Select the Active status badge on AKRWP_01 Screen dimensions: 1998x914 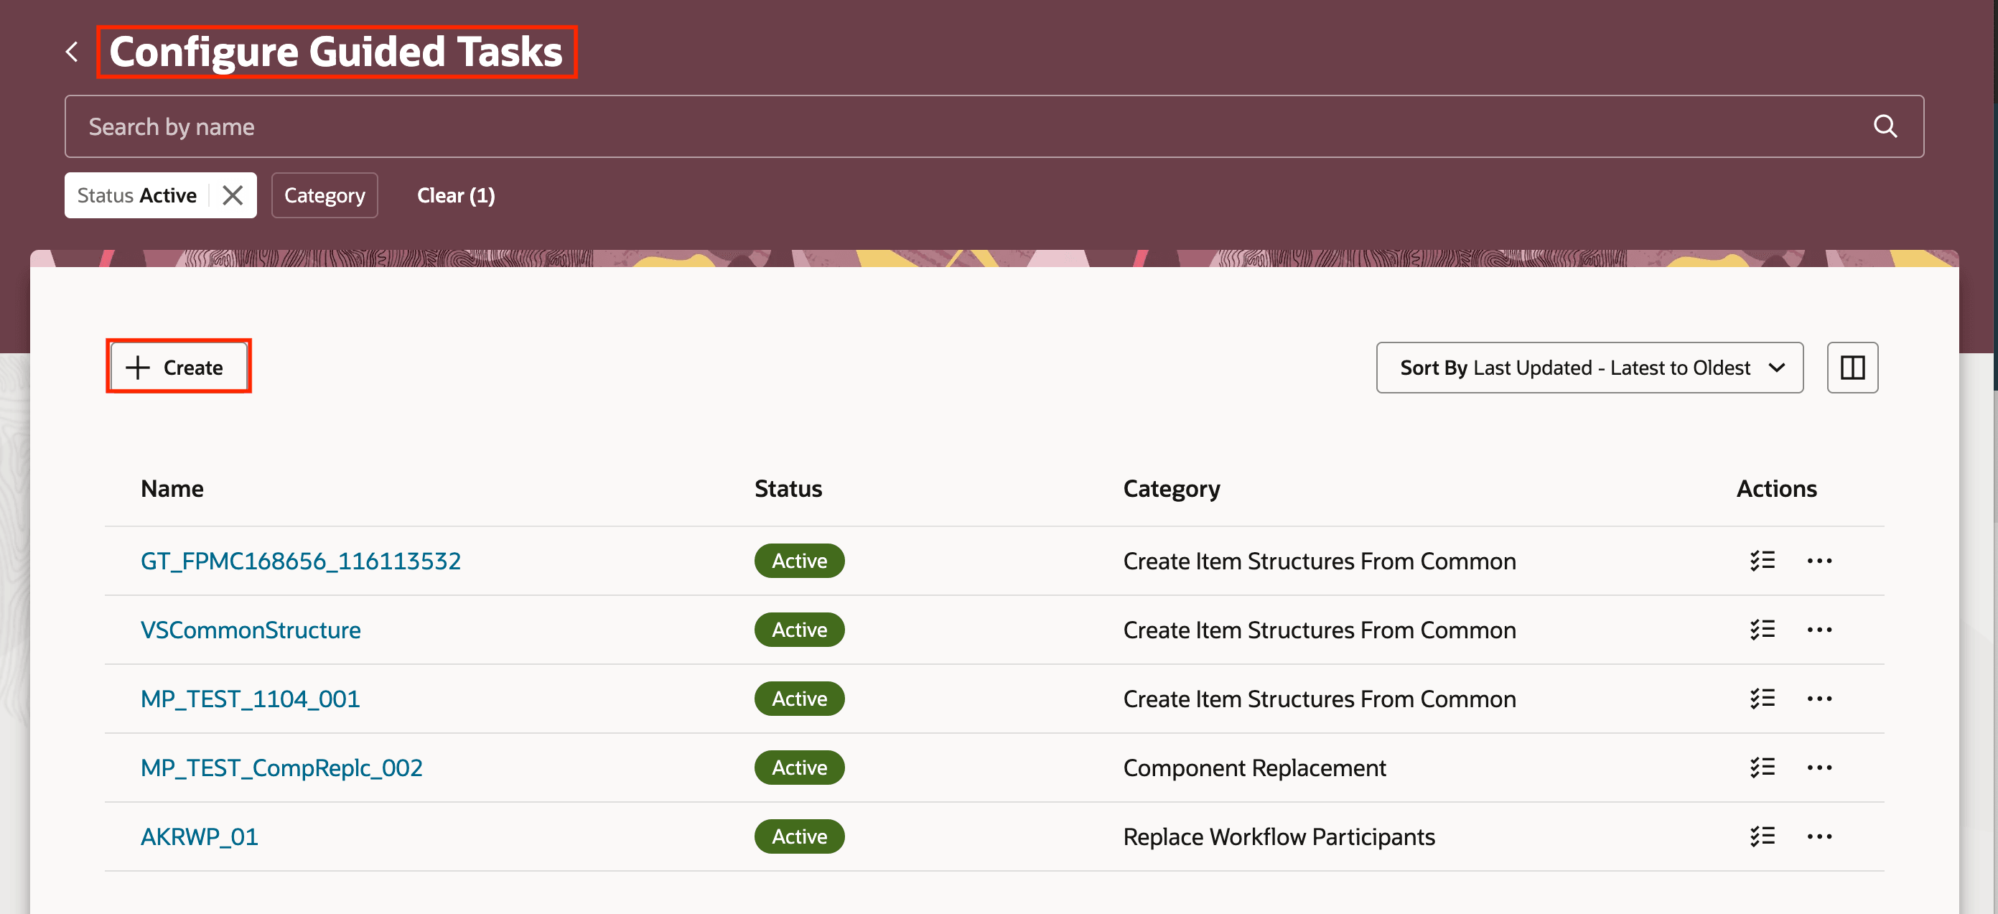799,836
